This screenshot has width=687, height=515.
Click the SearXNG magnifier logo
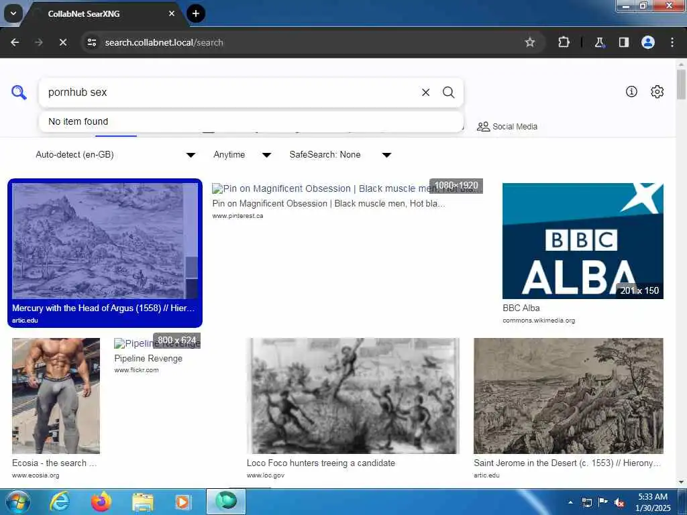[x=19, y=93]
